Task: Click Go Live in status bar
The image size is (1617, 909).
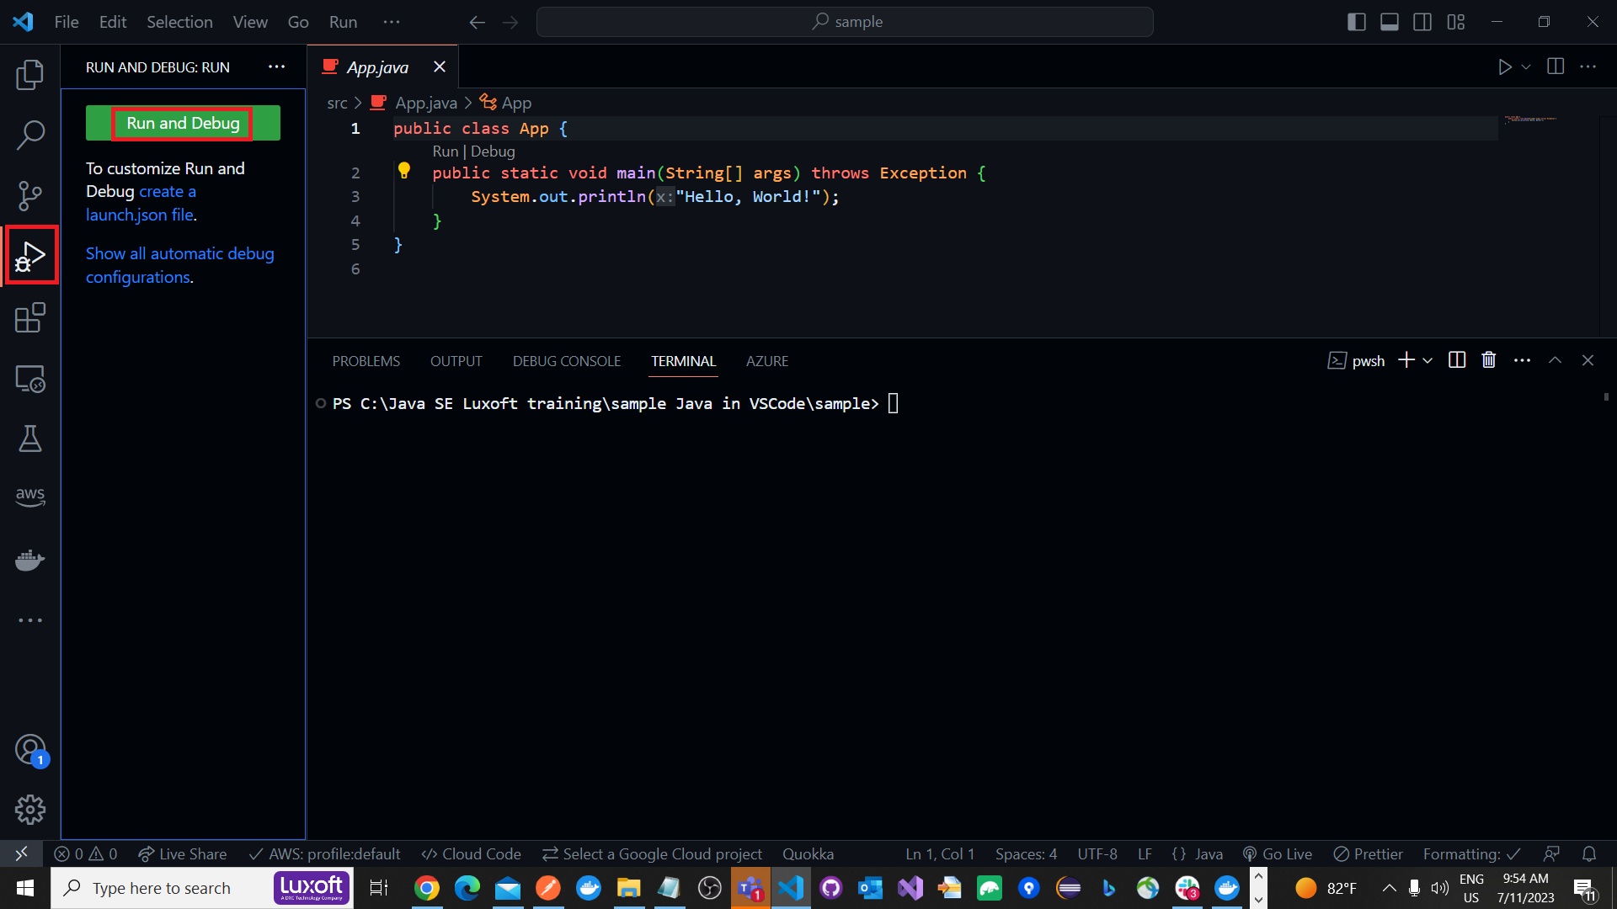Action: (1277, 854)
